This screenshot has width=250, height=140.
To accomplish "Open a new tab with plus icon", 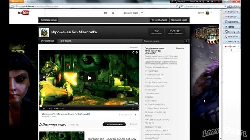I will 232,50.
